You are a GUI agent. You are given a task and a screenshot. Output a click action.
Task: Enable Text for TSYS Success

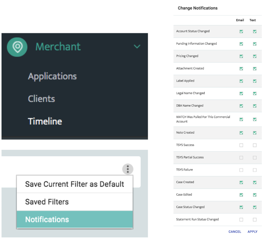(x=255, y=145)
